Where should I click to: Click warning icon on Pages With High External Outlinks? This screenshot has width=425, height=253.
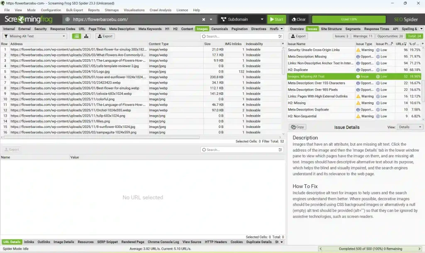coord(358,96)
